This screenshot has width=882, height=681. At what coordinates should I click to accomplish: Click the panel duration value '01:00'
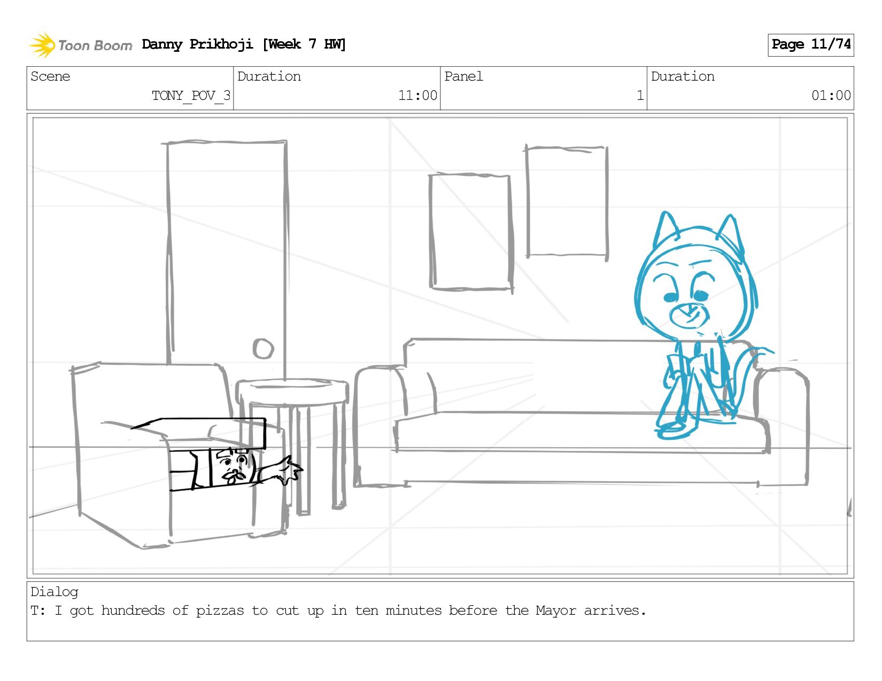[x=831, y=96]
